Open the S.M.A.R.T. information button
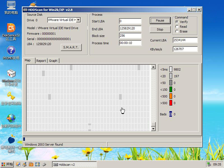 pyautogui.click(x=71, y=47)
